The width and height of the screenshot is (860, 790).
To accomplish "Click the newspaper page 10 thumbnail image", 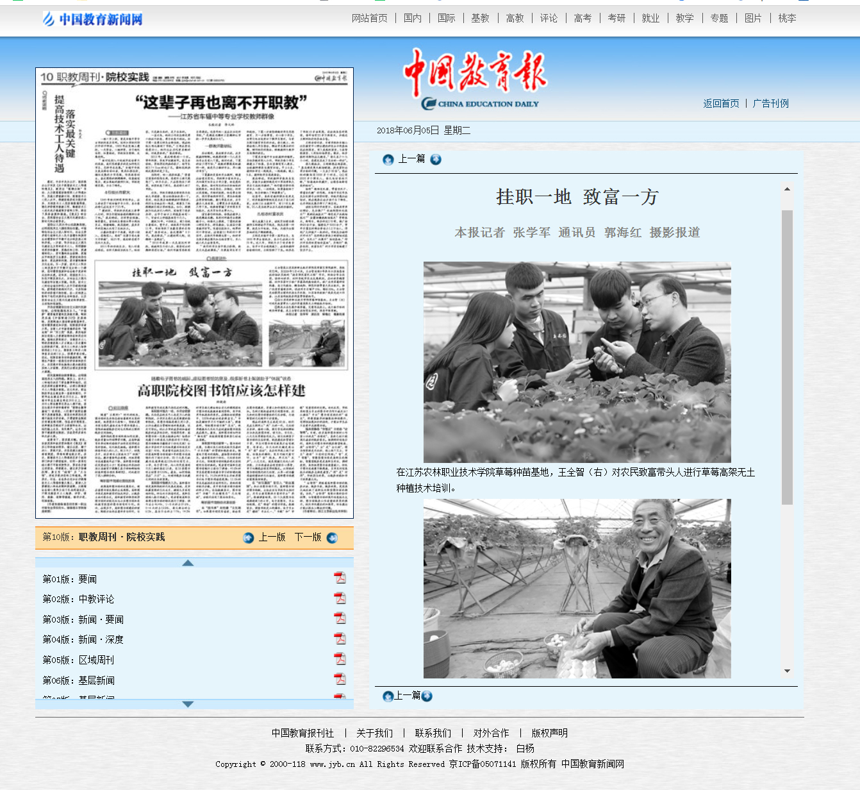I will pyautogui.click(x=194, y=293).
